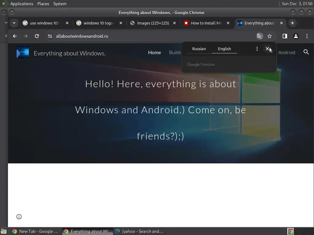Close the 'images (225×225)' tab

point(174,23)
